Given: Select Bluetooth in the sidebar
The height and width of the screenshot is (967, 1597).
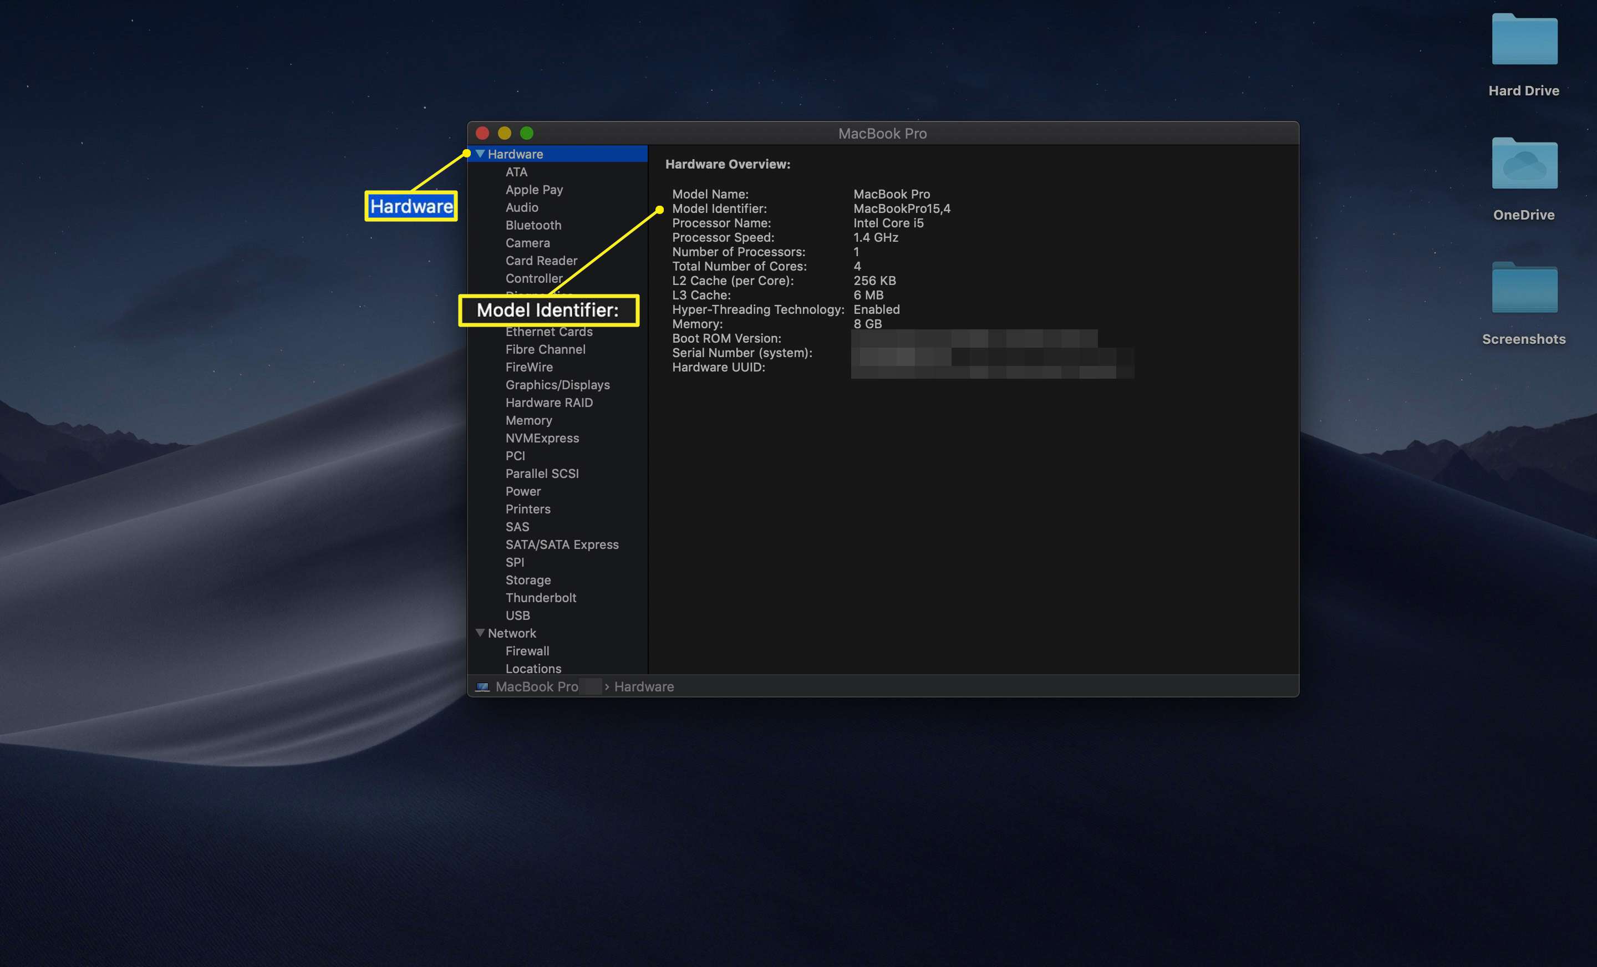Looking at the screenshot, I should [533, 225].
